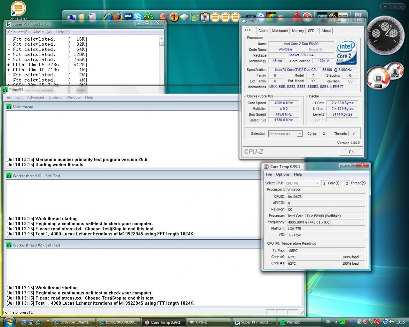Click the sidebar add gadget plus button
This screenshot has height=327, width=409.
[x=385, y=6]
